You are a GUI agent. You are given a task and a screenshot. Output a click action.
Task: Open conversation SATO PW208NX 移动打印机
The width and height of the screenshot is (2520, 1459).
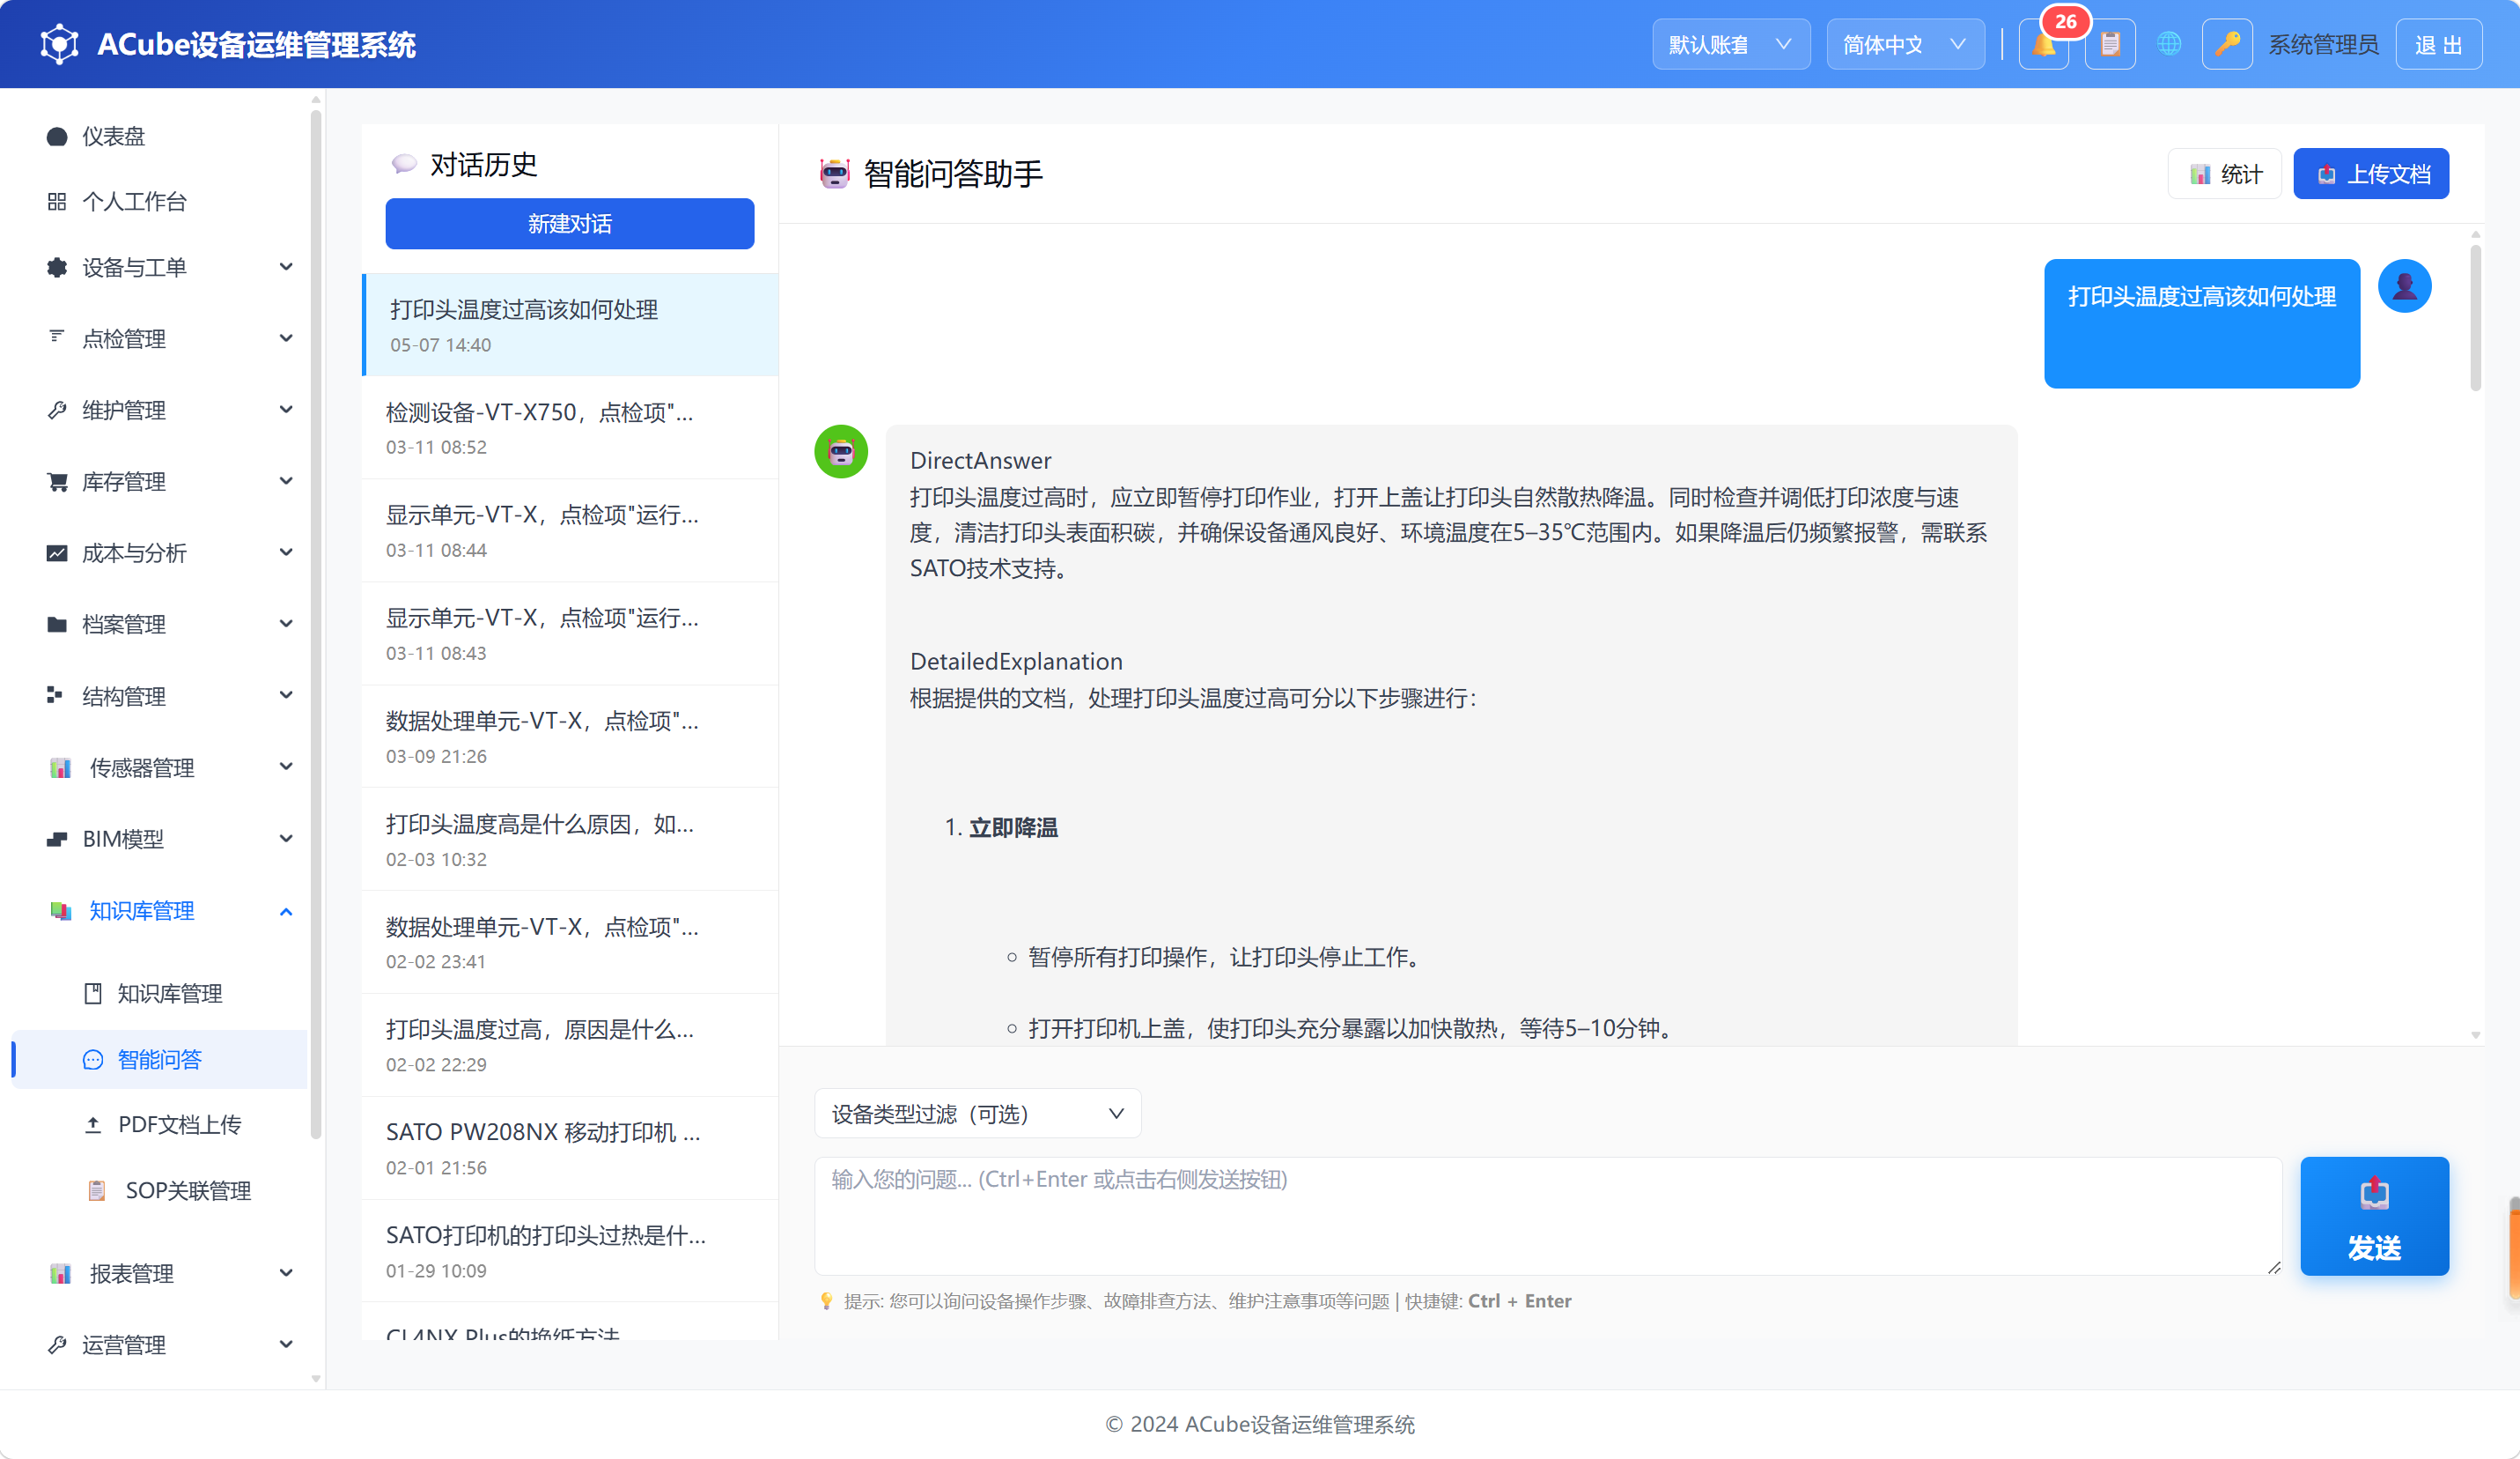(x=569, y=1149)
